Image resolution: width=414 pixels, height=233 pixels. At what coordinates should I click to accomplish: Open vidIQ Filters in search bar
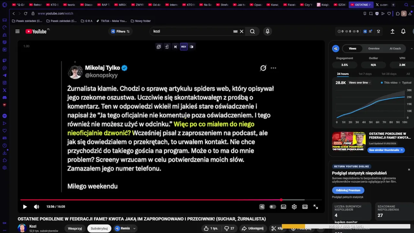tap(120, 31)
